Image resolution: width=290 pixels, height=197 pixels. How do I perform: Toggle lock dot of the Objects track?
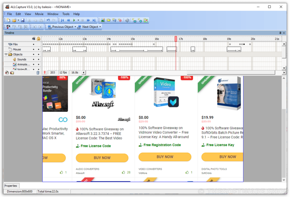(39, 54)
